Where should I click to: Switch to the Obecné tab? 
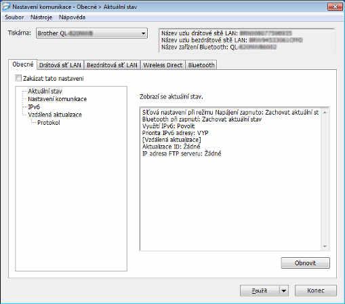click(x=23, y=64)
